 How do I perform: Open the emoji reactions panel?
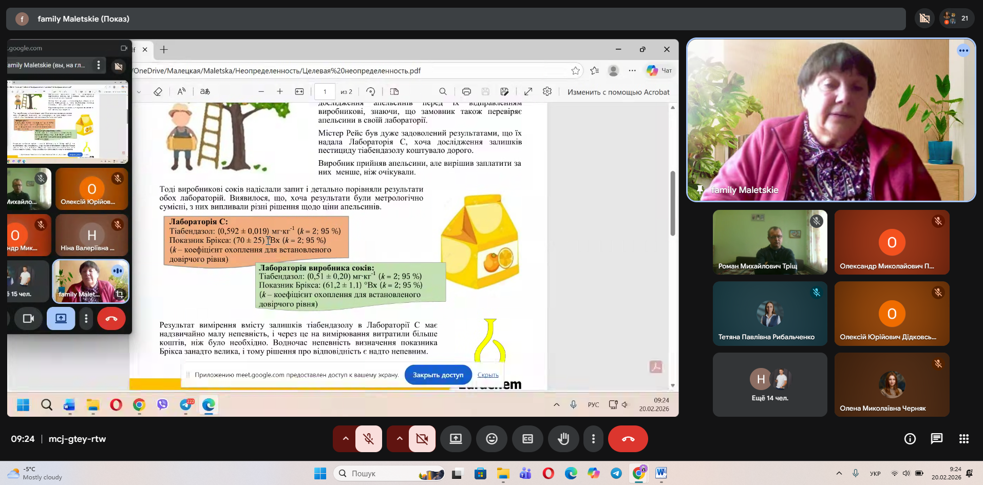[x=492, y=439]
